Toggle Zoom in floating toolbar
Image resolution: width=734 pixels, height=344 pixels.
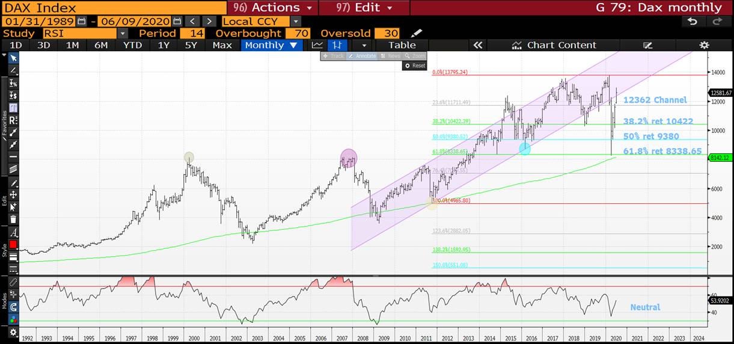[x=415, y=56]
